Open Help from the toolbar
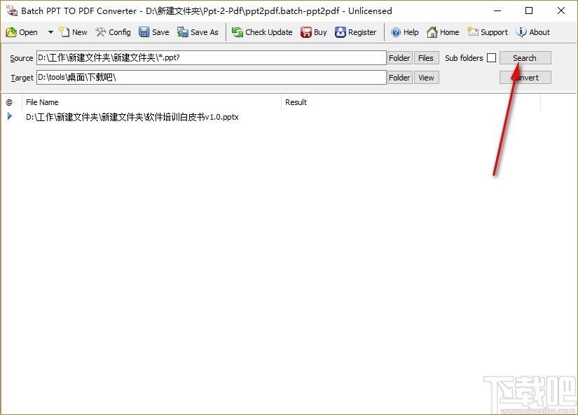Image resolution: width=578 pixels, height=415 pixels. (404, 32)
